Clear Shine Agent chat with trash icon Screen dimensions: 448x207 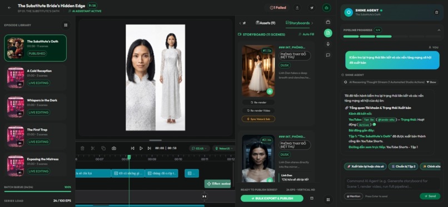(x=436, y=12)
